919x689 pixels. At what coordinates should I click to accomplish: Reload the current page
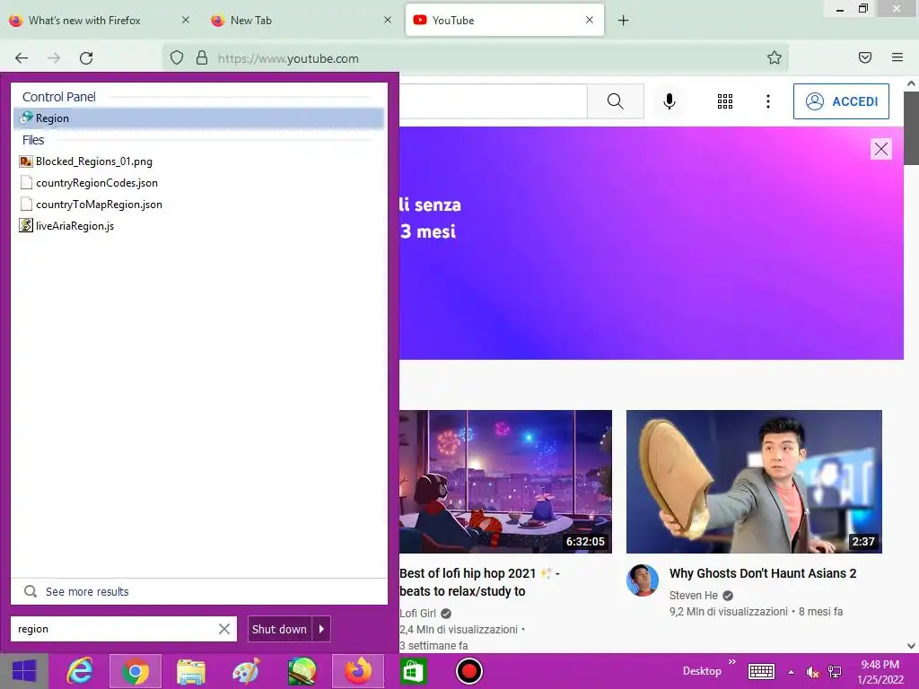tap(86, 58)
